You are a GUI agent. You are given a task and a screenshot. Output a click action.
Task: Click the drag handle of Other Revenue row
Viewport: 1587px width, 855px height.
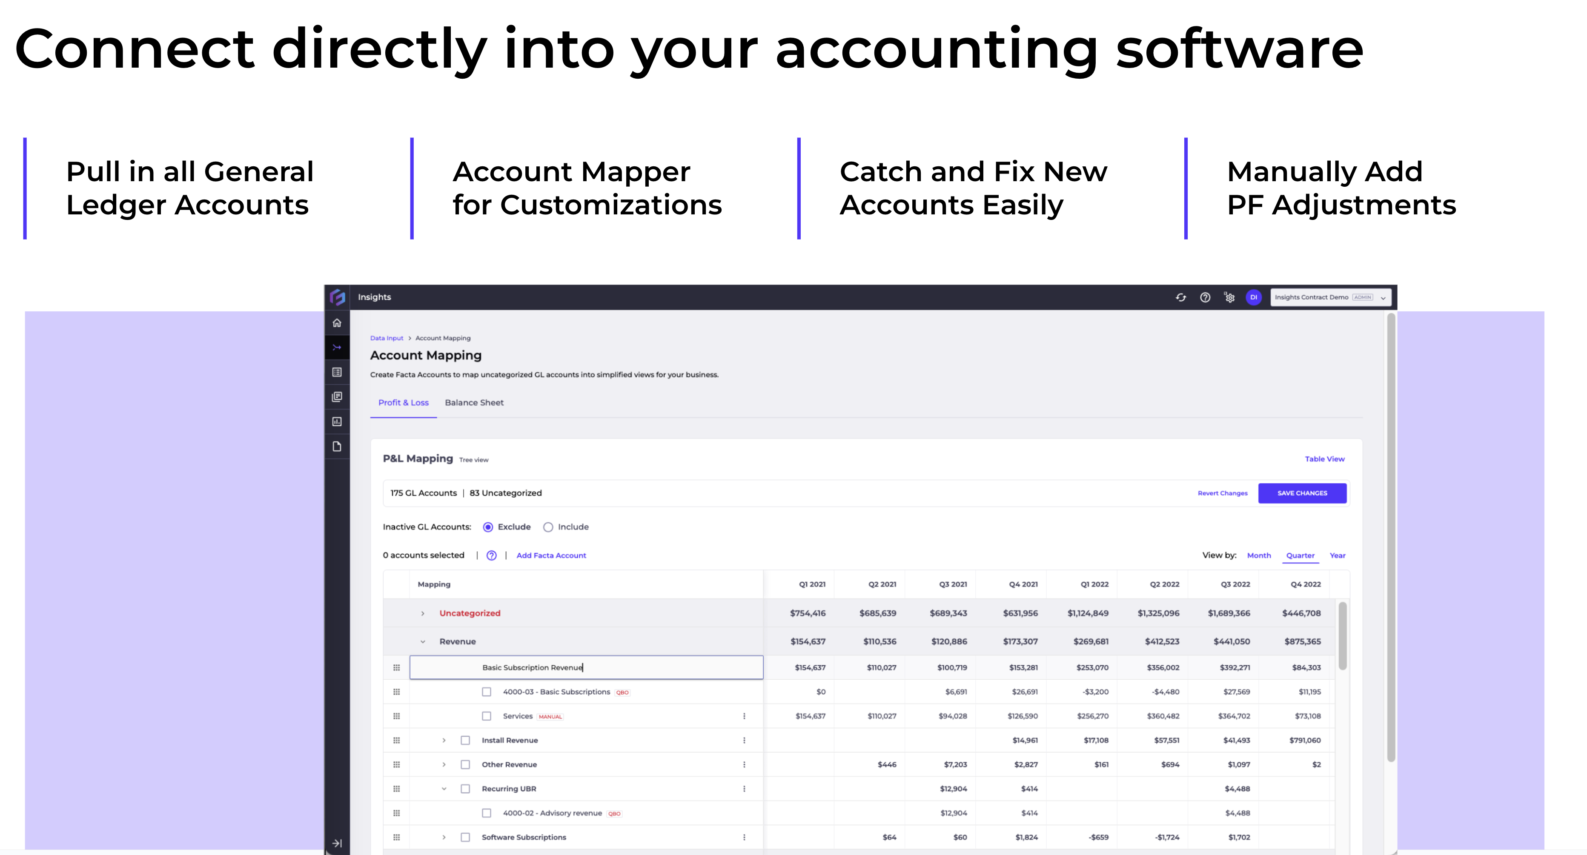pyautogui.click(x=397, y=764)
